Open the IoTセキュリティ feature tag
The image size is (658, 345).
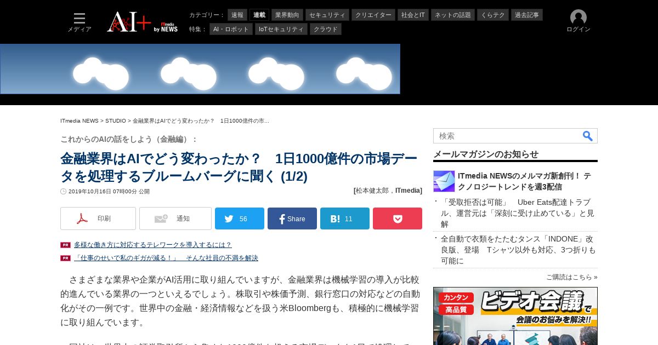[281, 29]
